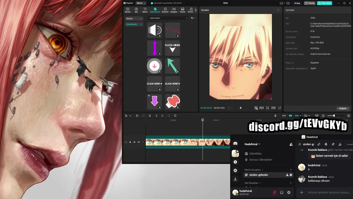Mute the main video track

tap(138, 142)
